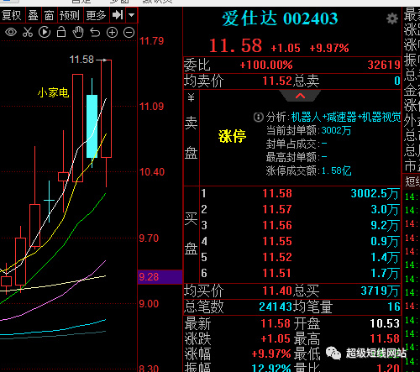Viewport: 420px width, 372px height.
Task: Click the 委比 +100.00% value
Action: point(266,65)
